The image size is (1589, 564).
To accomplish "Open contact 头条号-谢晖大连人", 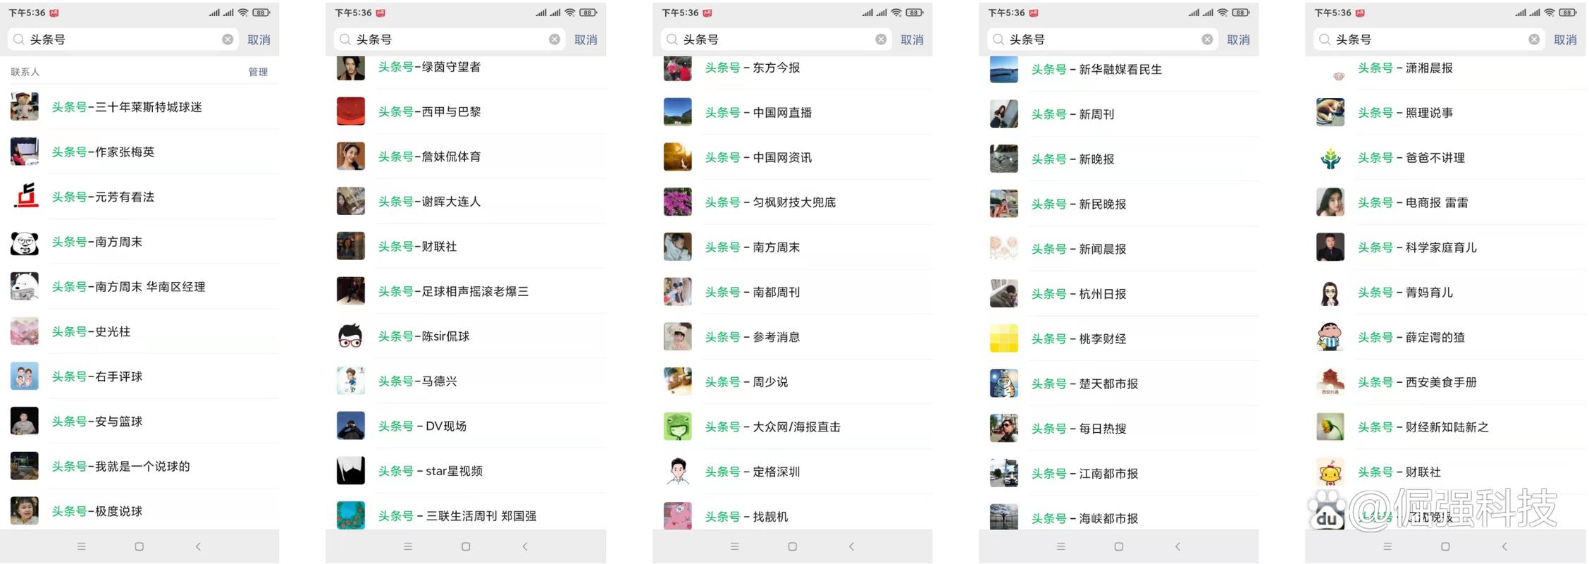I will (x=466, y=202).
